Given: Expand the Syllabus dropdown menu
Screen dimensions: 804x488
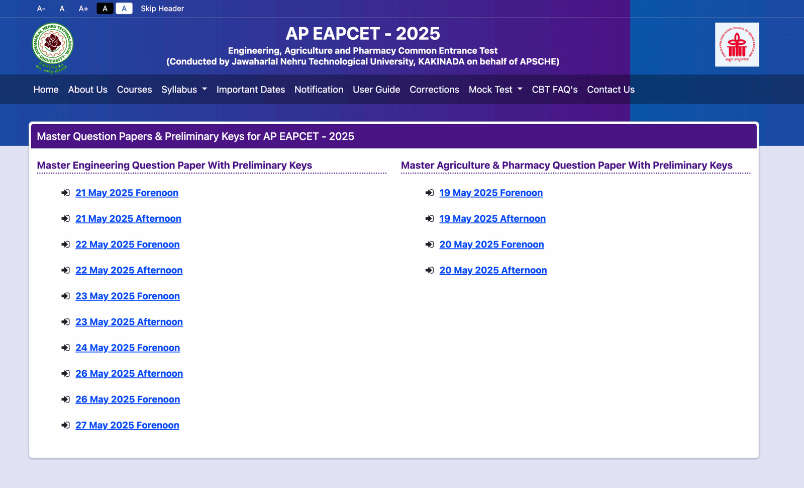Looking at the screenshot, I should tap(184, 90).
